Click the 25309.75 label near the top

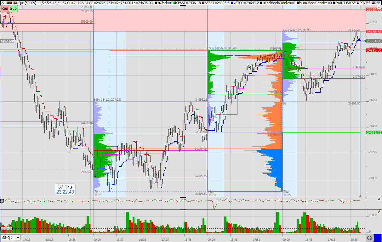point(87,11)
